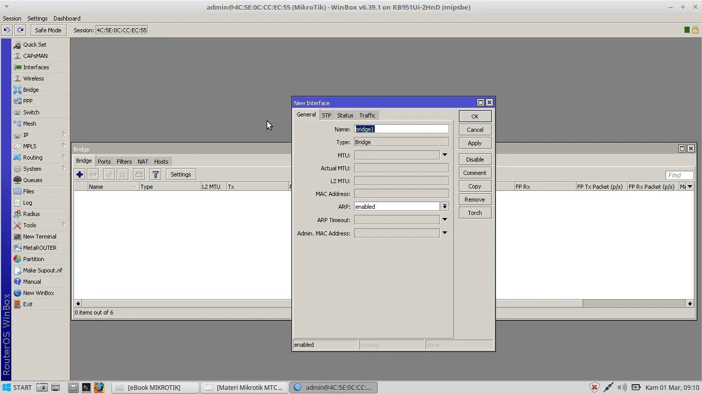702x394 pixels.
Task: Toggle Safe Mode
Action: [48, 30]
